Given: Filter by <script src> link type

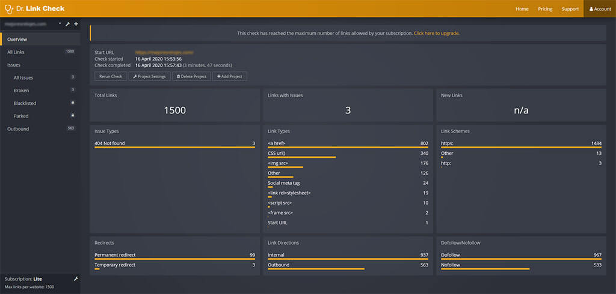Looking at the screenshot, I should tap(348, 203).
